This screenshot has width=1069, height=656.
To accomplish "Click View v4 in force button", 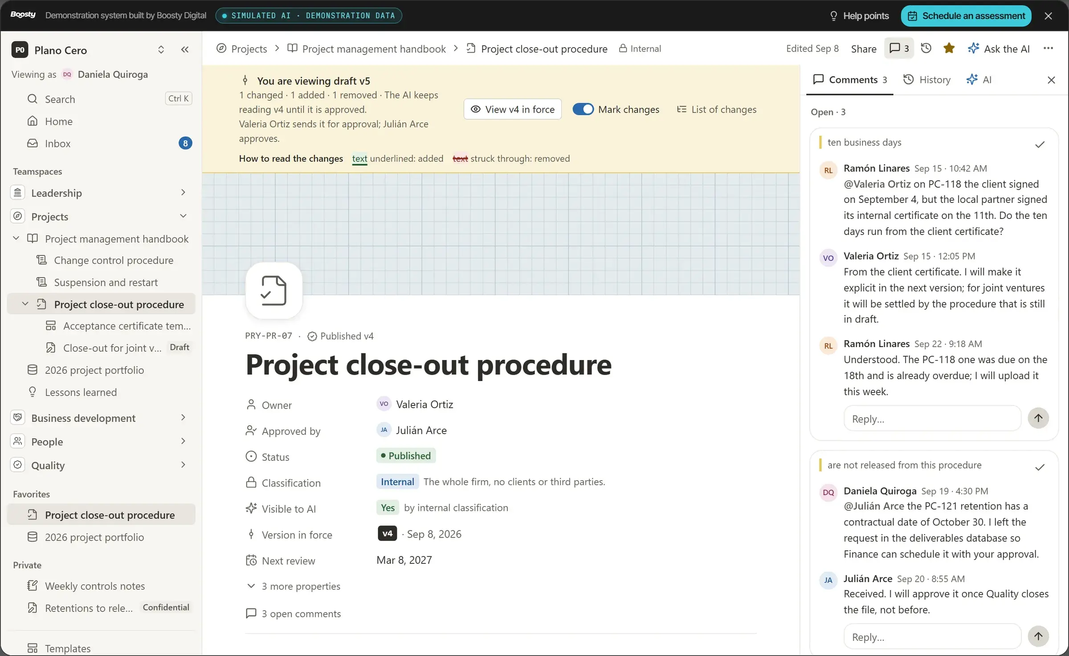I will click(x=513, y=109).
